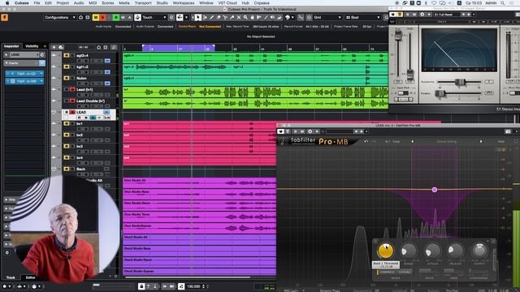Image resolution: width=520 pixels, height=292 pixels.
Task: Click the Help button in Pro-MB
Action: [501, 142]
